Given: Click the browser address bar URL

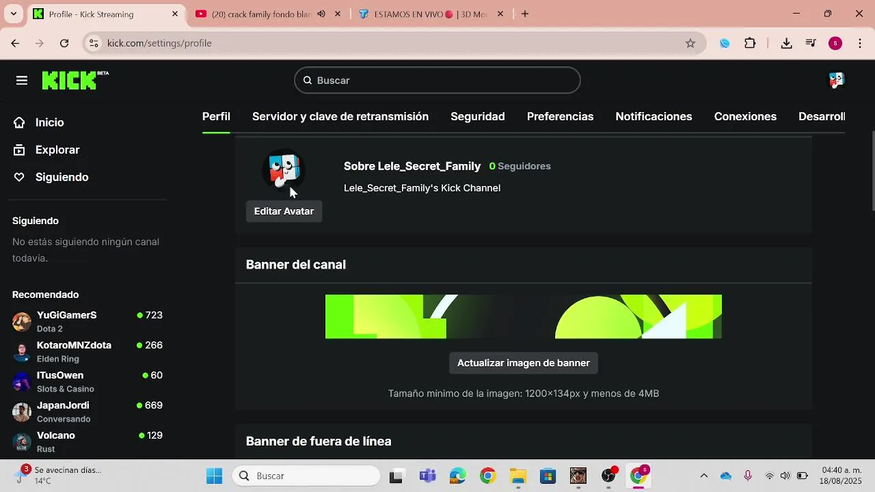Looking at the screenshot, I should pyautogui.click(x=159, y=43).
